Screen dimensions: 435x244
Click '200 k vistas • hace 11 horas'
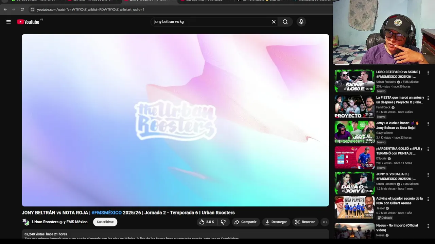[x=394, y=163]
